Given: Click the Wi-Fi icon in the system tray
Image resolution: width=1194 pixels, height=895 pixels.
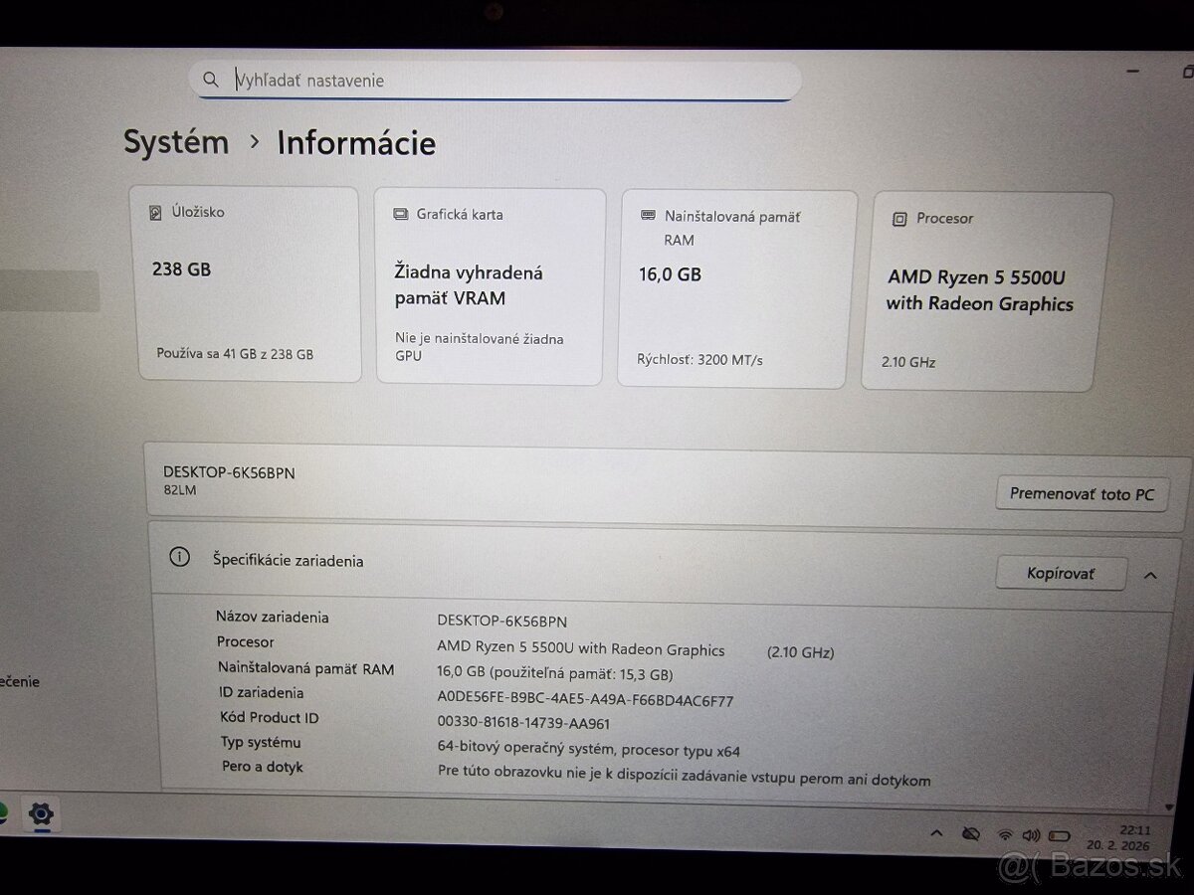Looking at the screenshot, I should coord(1004,834).
